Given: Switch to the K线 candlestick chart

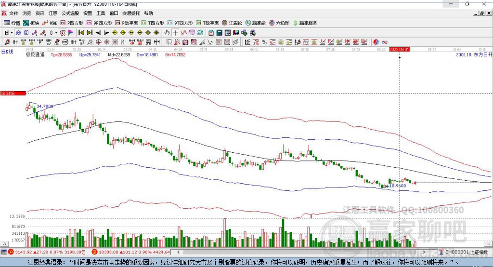Looking at the screenshot, I should pyautogui.click(x=50, y=23).
